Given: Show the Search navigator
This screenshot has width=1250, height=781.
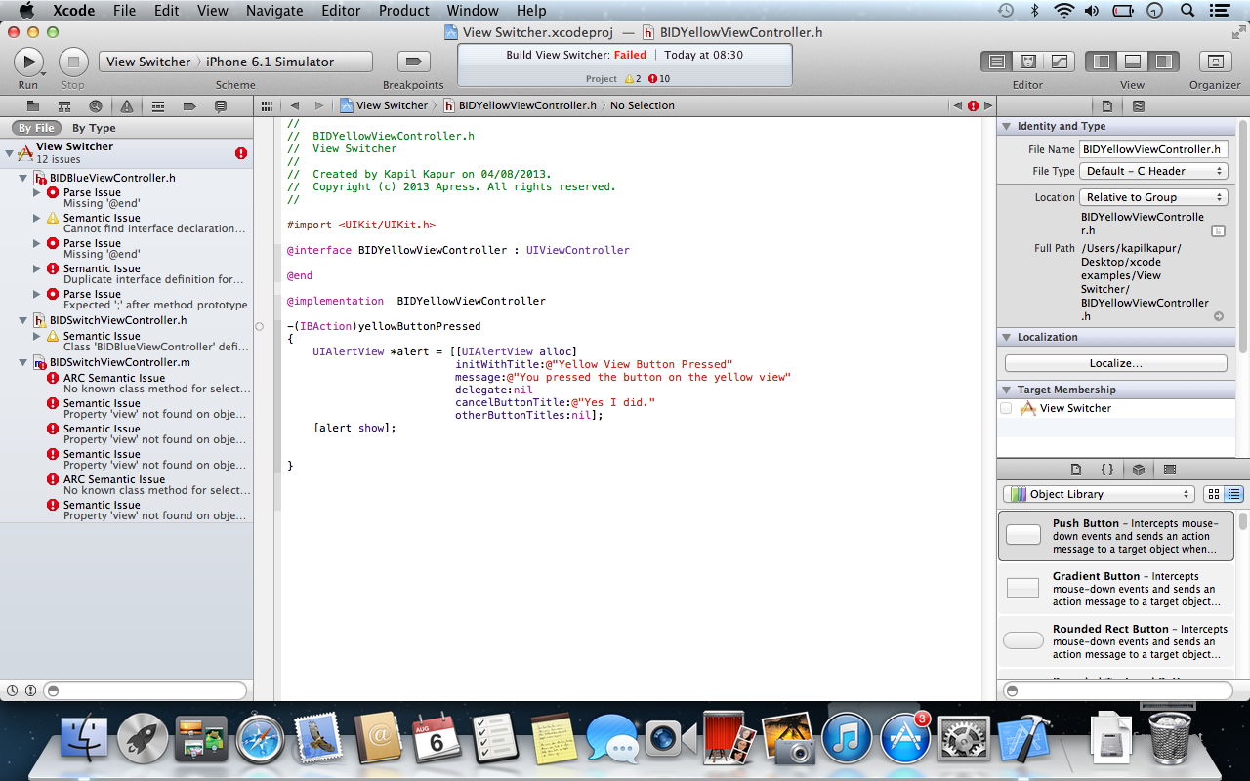Looking at the screenshot, I should point(96,105).
